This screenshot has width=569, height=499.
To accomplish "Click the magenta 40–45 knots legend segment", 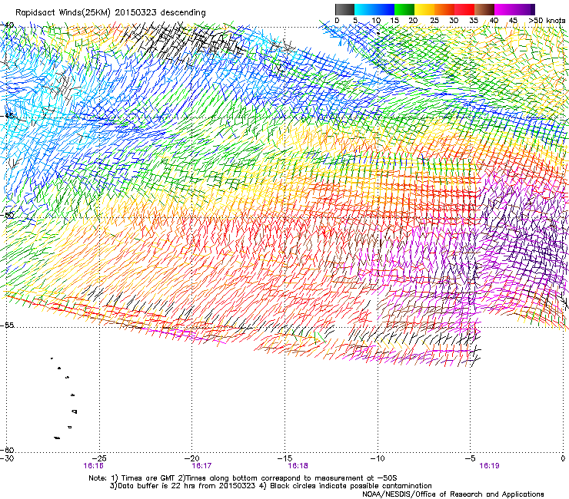I will [504, 9].
